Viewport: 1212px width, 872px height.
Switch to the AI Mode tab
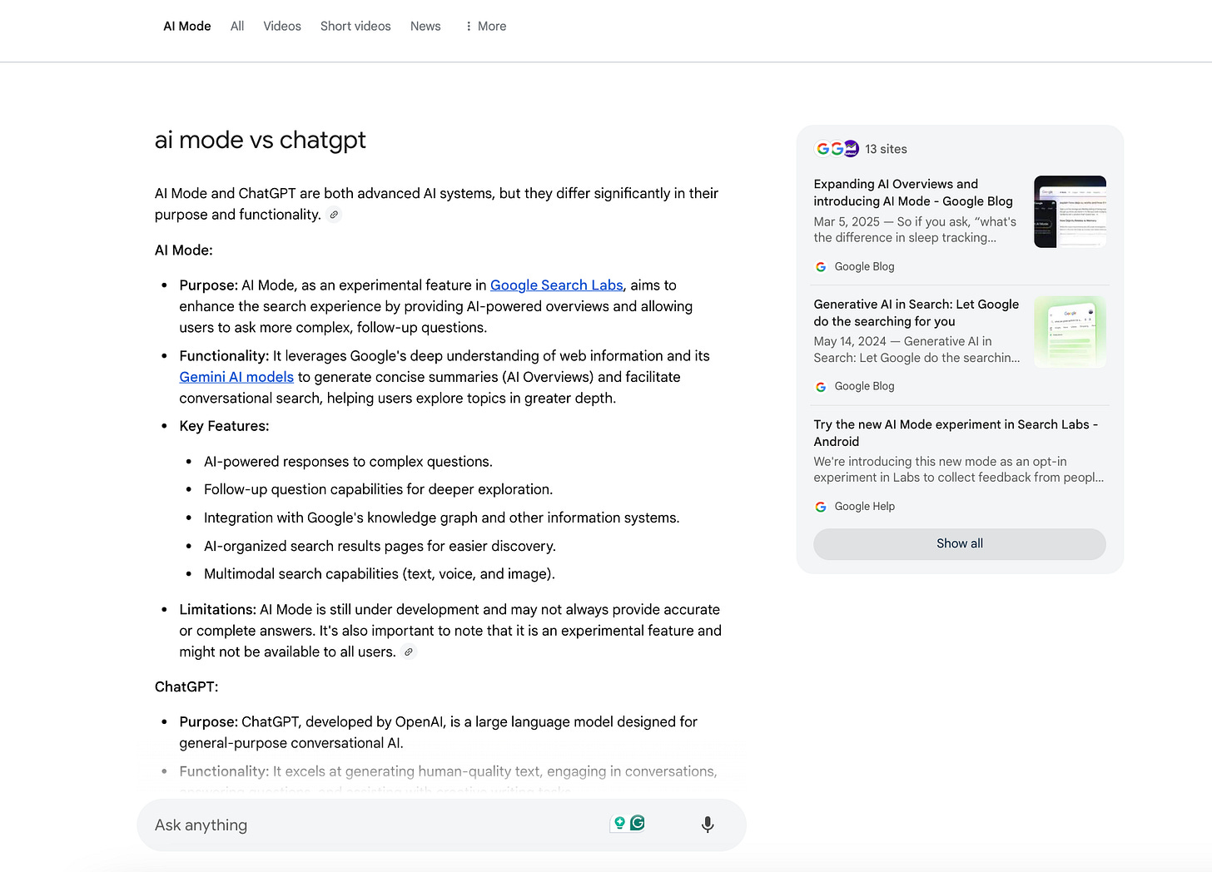click(x=187, y=27)
